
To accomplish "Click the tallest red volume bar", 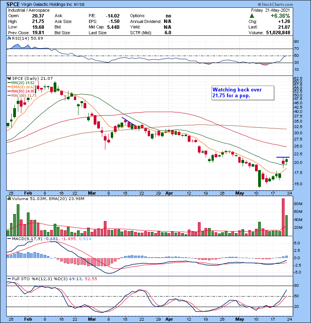I will (283, 217).
